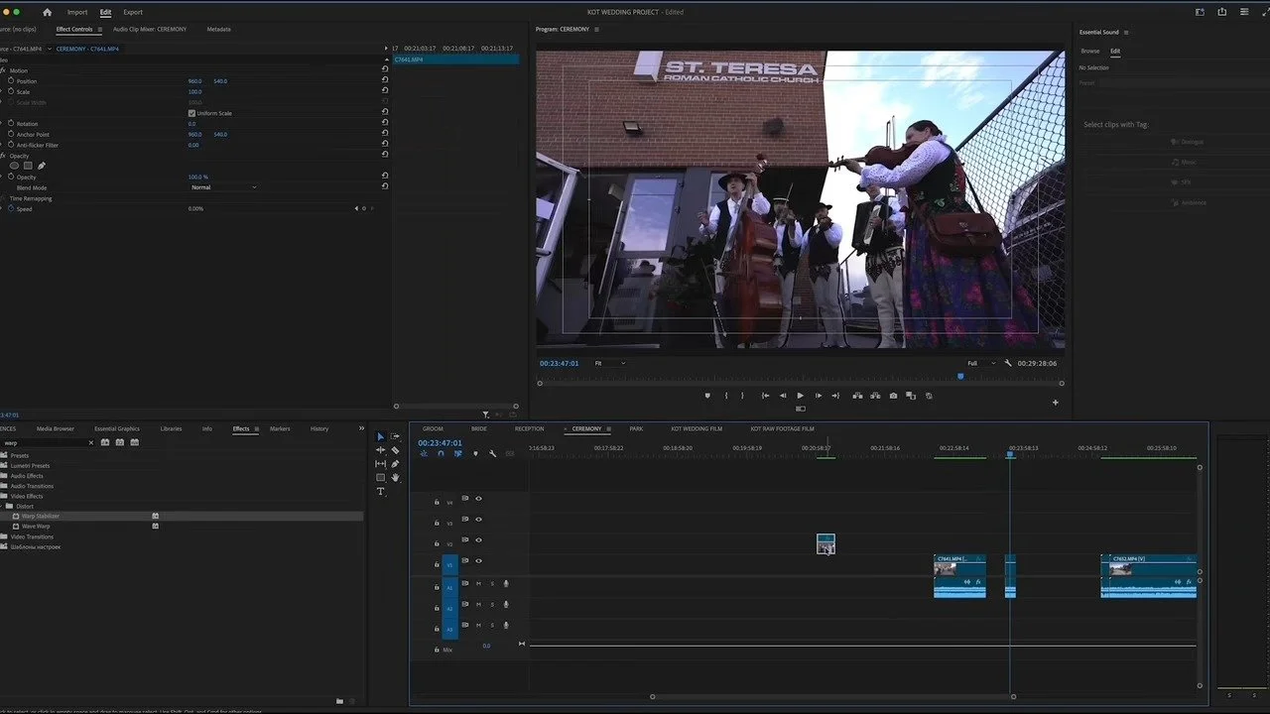
Task: Click the free draw bezier pen mask icon
Action: [42, 166]
